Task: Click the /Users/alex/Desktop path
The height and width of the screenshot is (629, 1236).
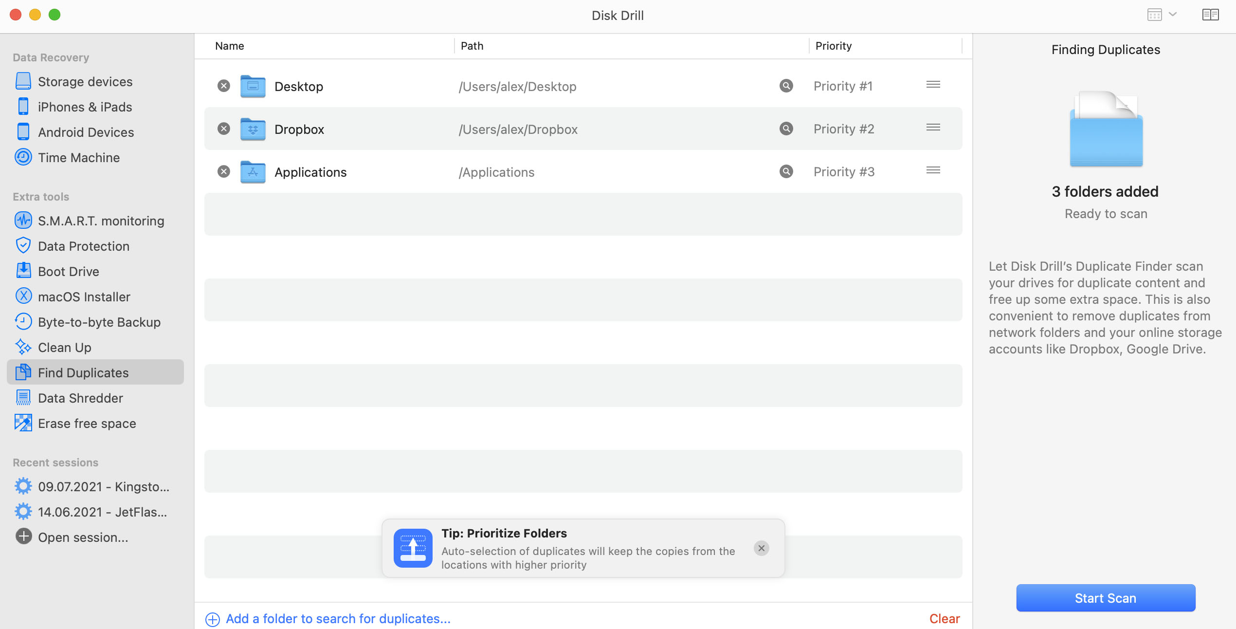Action: [517, 87]
